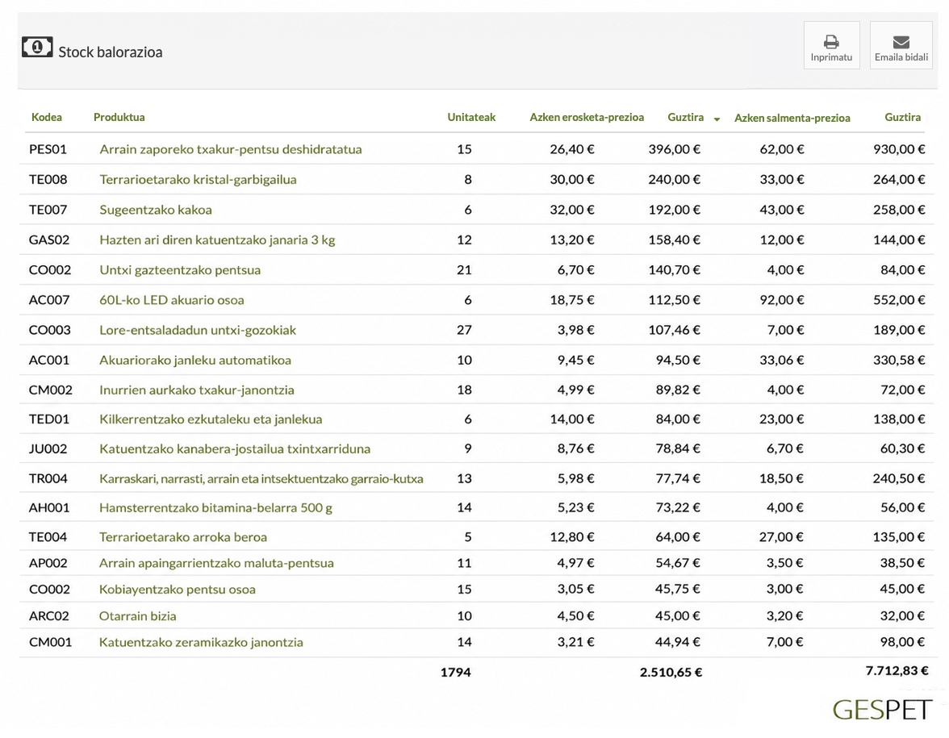Click the purchase grand total 2.510,65 €
Screen dimensions: 949x738
click(671, 673)
